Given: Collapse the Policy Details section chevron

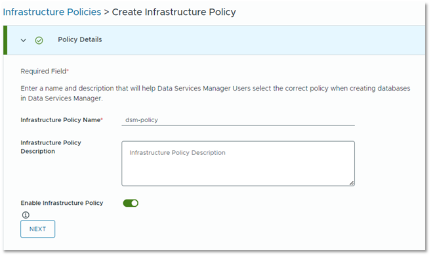Looking at the screenshot, I should [24, 41].
